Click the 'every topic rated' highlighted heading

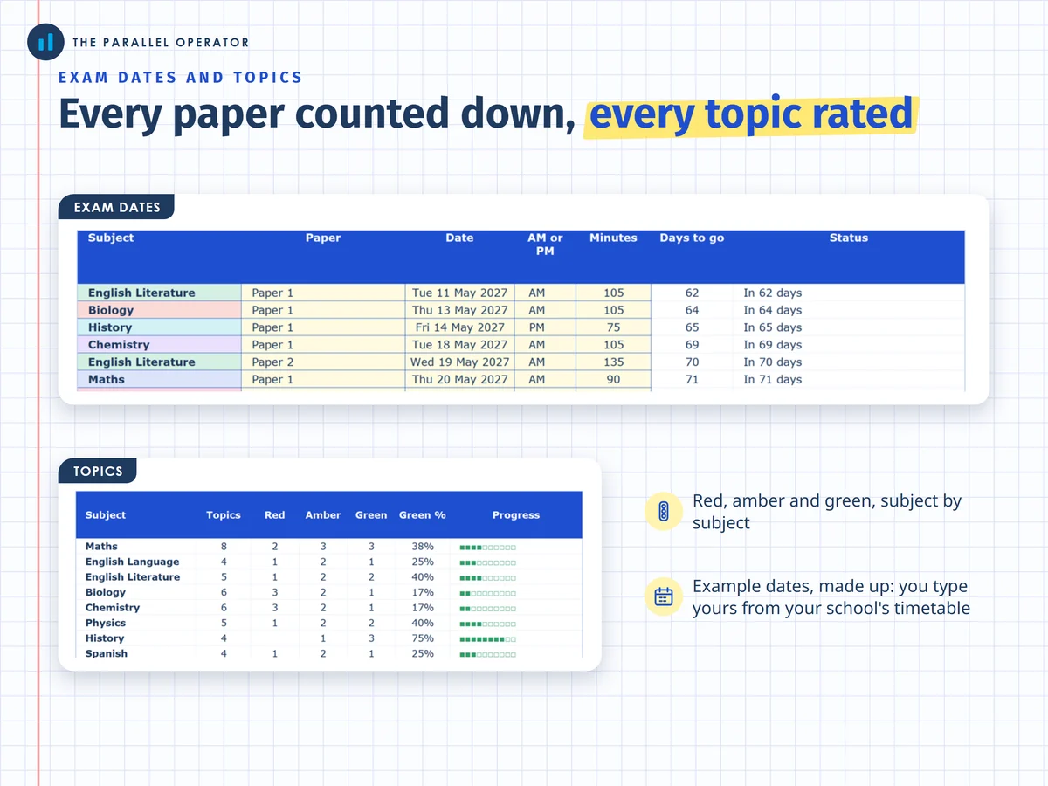pos(751,114)
